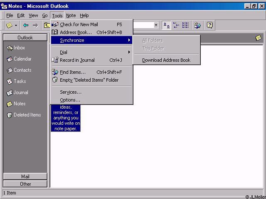Click All Folders in Synchronize submenu
266x199 pixels.
pos(166,41)
